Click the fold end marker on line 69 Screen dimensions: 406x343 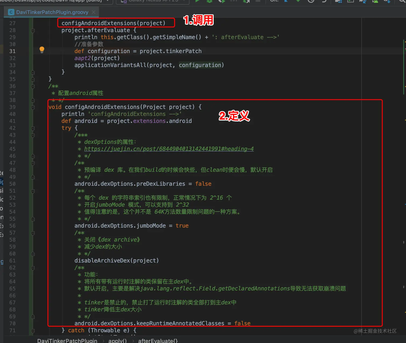[33, 316]
